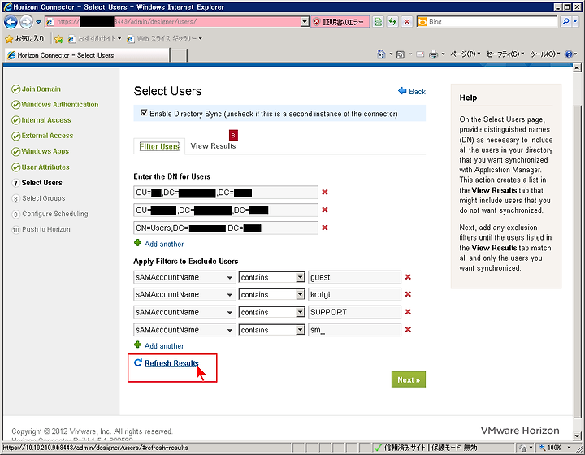Select the Horizon Connector browser tab
This screenshot has height=455, width=585.
point(87,55)
